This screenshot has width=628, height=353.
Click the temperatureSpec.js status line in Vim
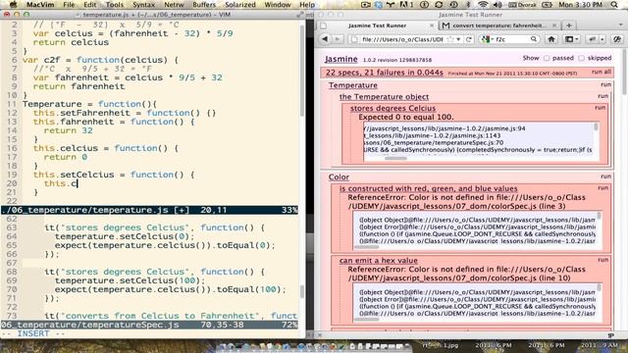click(x=149, y=325)
